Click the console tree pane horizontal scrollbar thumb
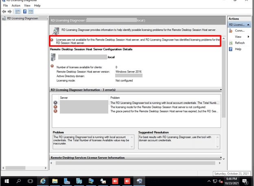The height and width of the screenshot is (186, 254). pos(15,168)
